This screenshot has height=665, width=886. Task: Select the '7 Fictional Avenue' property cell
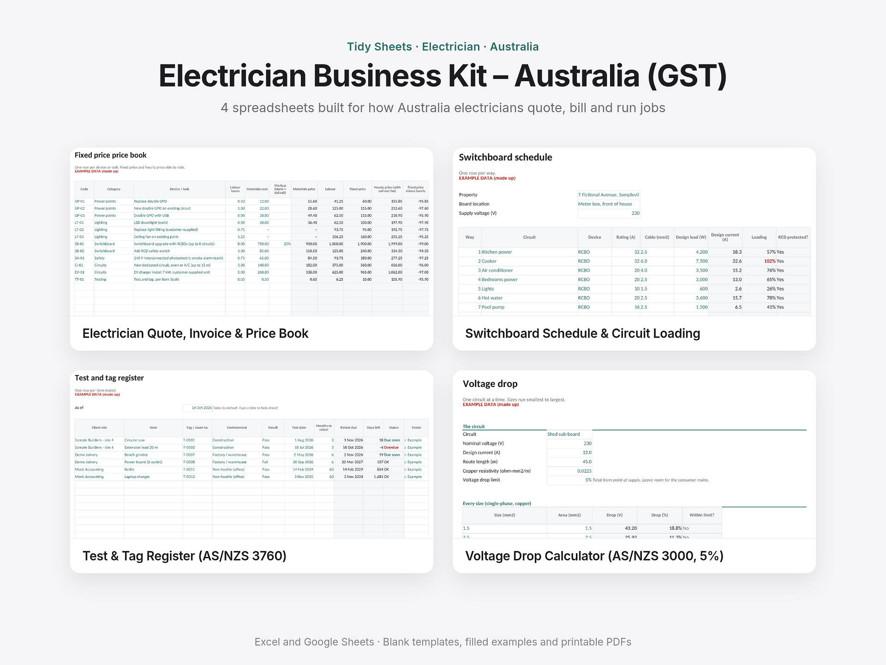click(609, 195)
